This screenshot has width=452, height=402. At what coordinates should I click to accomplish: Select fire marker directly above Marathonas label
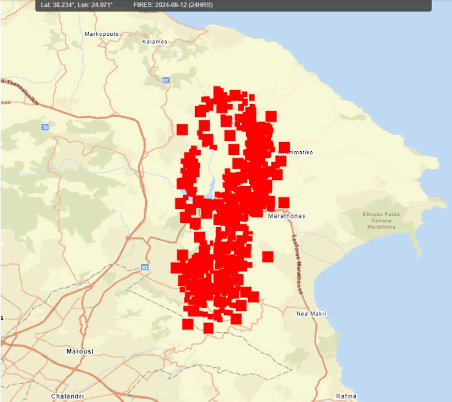[x=284, y=203]
